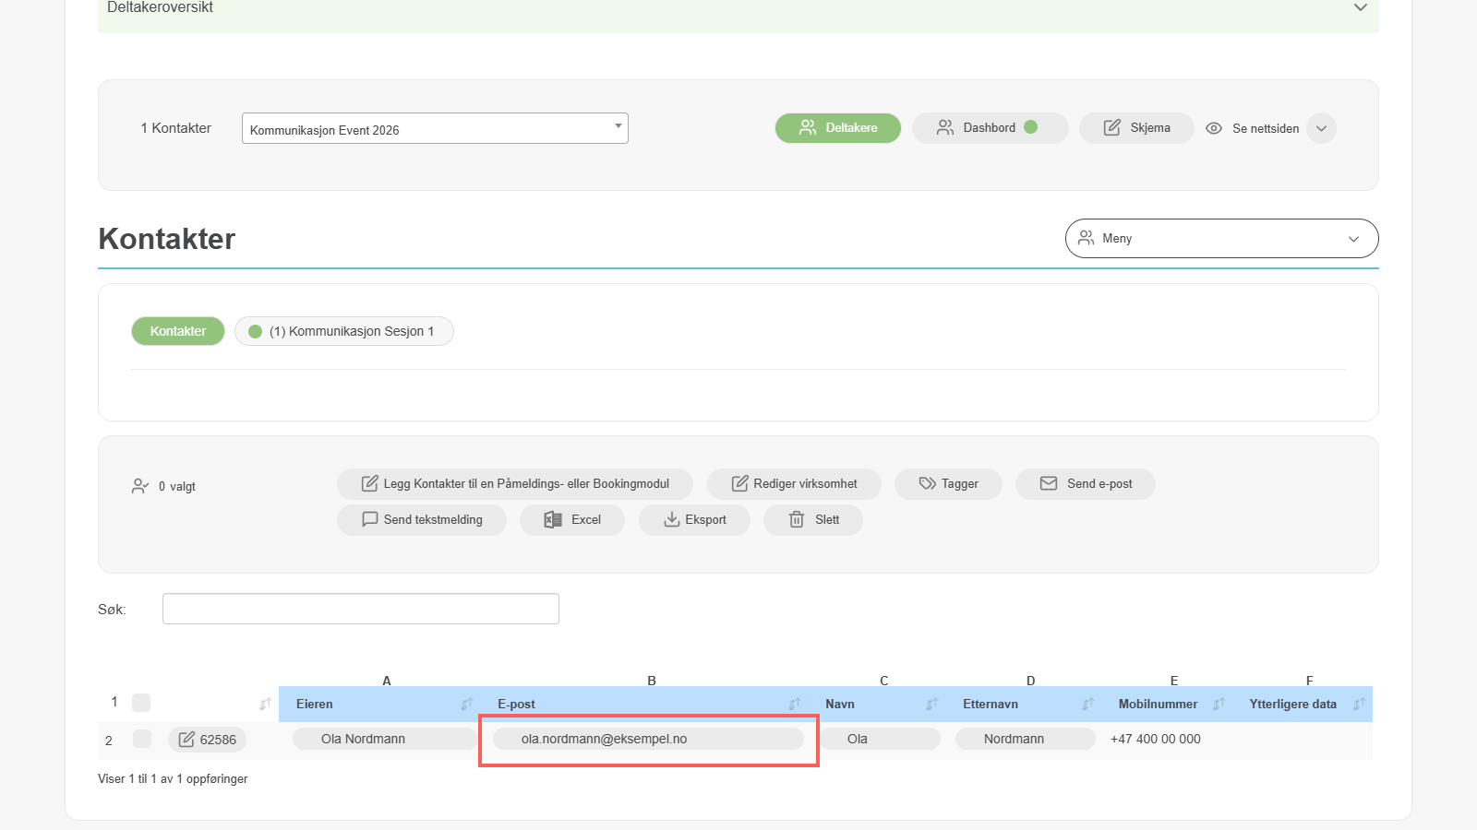The image size is (1477, 830).
Task: Select the Kontakter tab pill
Action: click(178, 331)
